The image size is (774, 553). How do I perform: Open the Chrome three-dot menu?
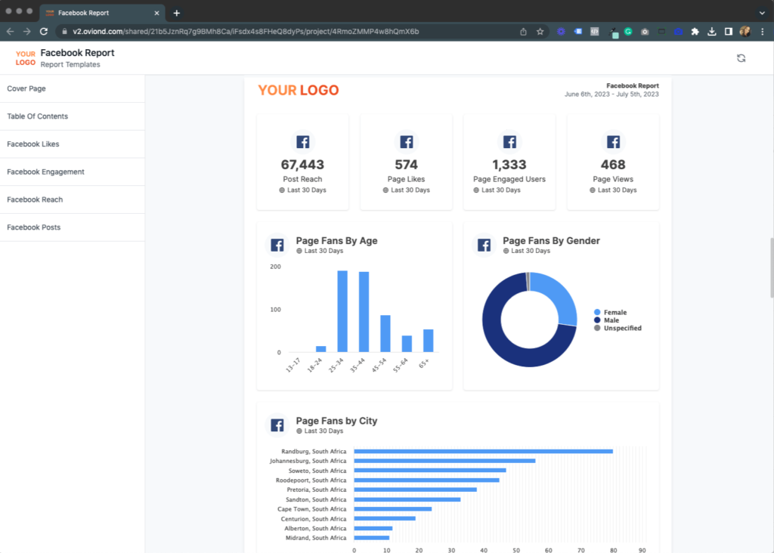point(762,32)
